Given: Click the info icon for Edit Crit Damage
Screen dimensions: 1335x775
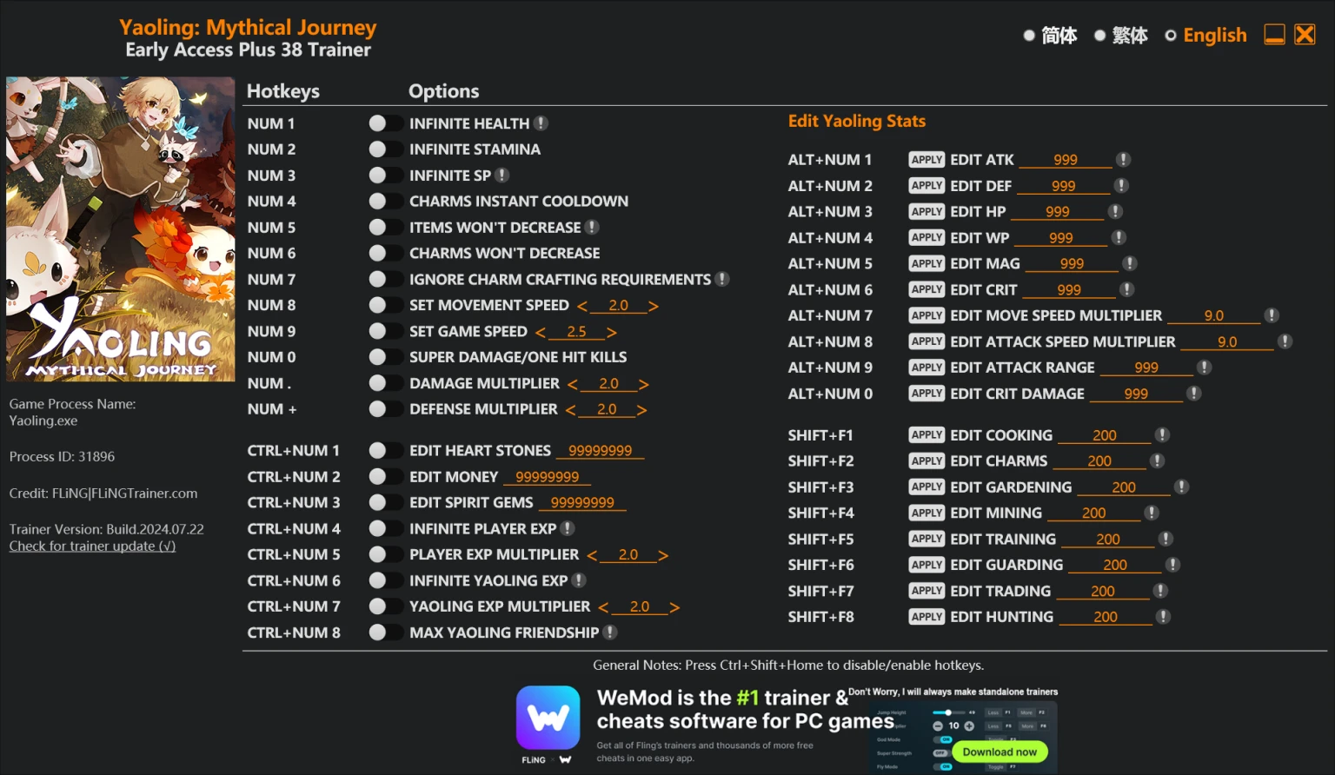Looking at the screenshot, I should [1194, 394].
